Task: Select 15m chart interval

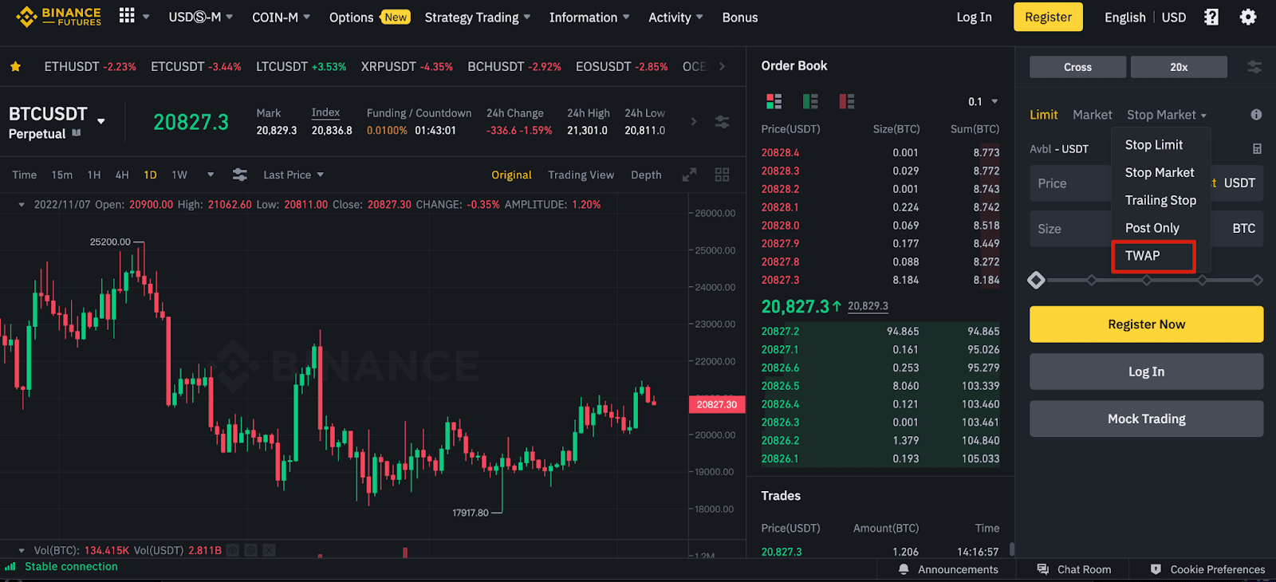Action: [x=61, y=175]
